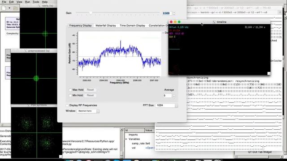The image size is (287, 161).
Task: Toggle Display RF Frequencies checkbox
Action: click(x=67, y=106)
